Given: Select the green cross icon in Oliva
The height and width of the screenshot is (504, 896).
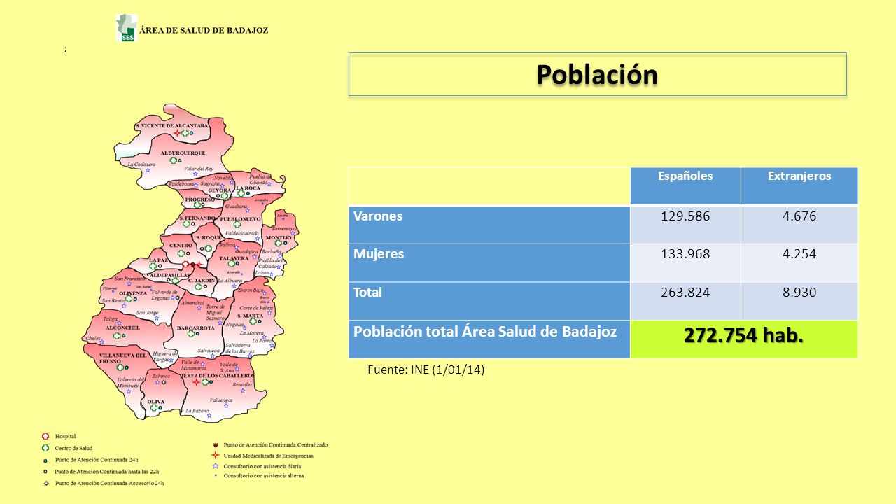Looking at the screenshot, I should click(x=153, y=407).
